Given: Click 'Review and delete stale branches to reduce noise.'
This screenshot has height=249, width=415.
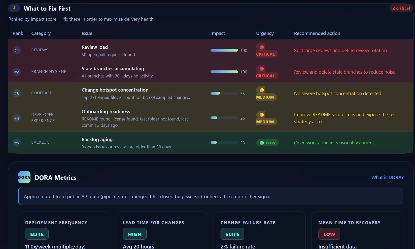Looking at the screenshot, I should (x=345, y=72).
